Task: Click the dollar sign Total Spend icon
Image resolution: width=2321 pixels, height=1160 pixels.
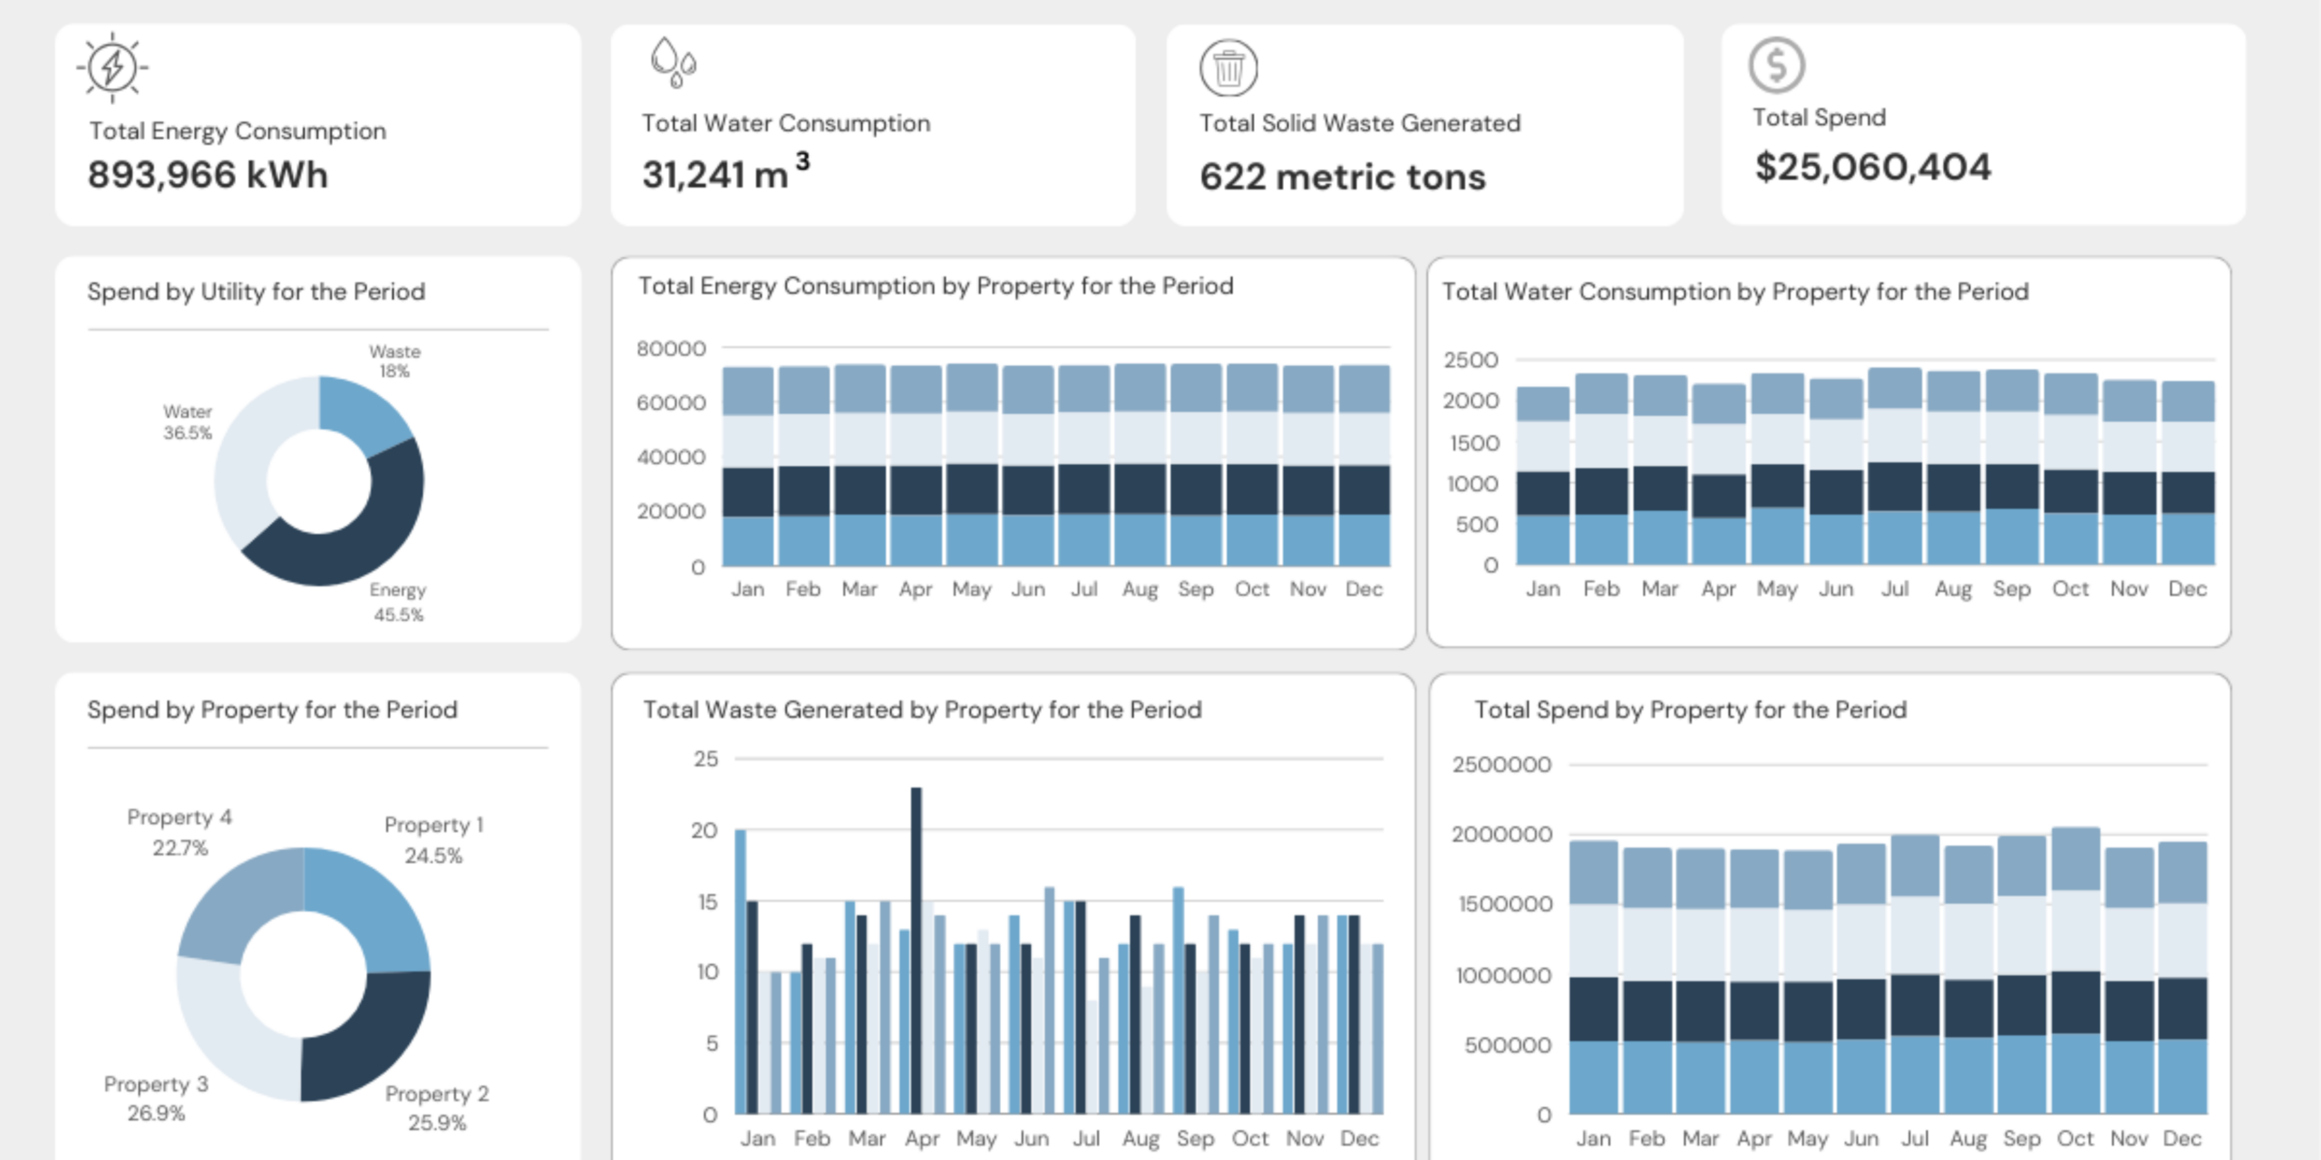Action: (x=1778, y=64)
